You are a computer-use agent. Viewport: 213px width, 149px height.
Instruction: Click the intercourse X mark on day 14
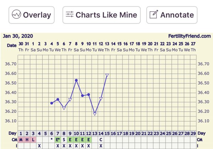(101, 145)
